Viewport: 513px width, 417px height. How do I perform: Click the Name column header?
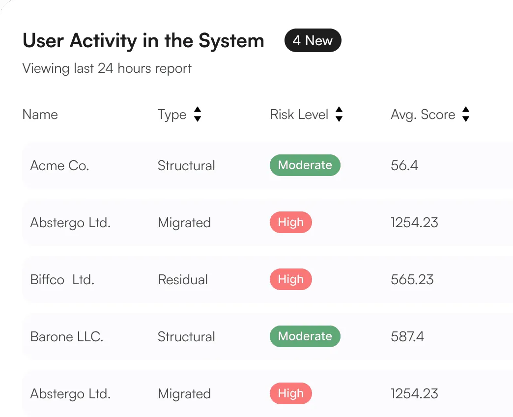click(x=40, y=114)
